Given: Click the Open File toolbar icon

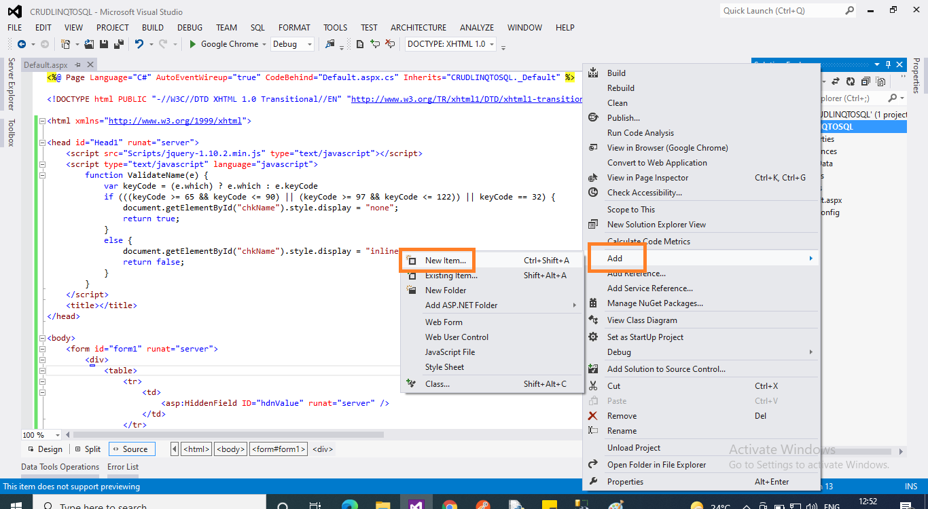Looking at the screenshot, I should 90,44.
